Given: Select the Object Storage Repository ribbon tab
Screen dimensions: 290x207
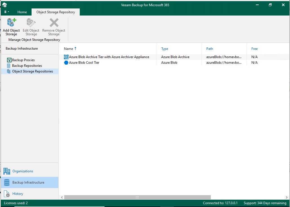Looking at the screenshot, I should 56,12.
